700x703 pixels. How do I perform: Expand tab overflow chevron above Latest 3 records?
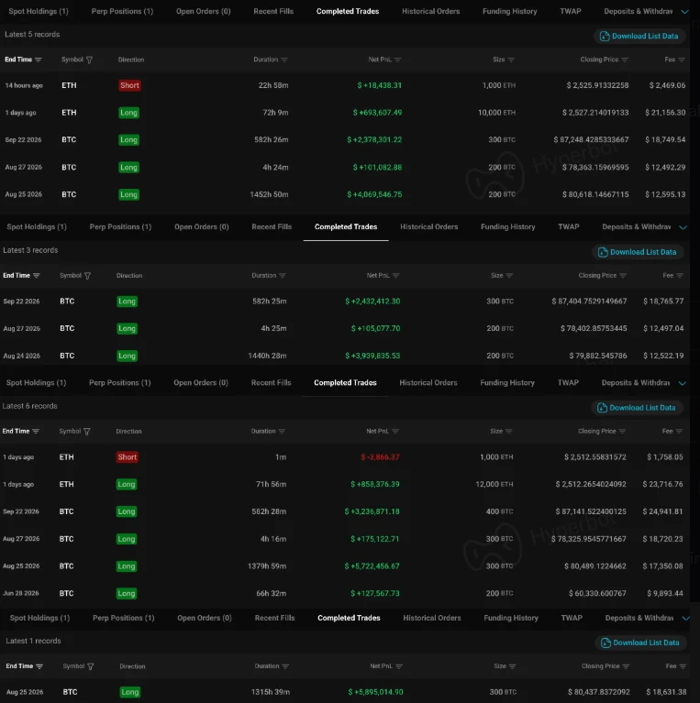pos(683,227)
